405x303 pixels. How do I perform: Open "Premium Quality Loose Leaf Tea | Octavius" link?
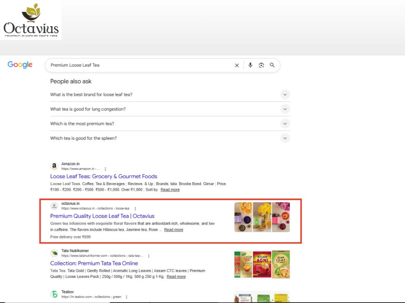click(102, 216)
